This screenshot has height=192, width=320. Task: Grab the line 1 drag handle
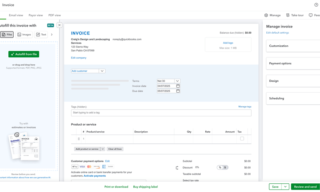pyautogui.click(x=79, y=139)
